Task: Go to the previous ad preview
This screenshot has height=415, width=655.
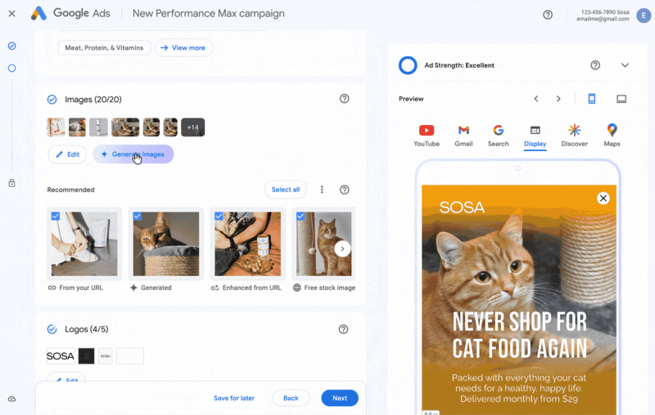Action: click(536, 99)
